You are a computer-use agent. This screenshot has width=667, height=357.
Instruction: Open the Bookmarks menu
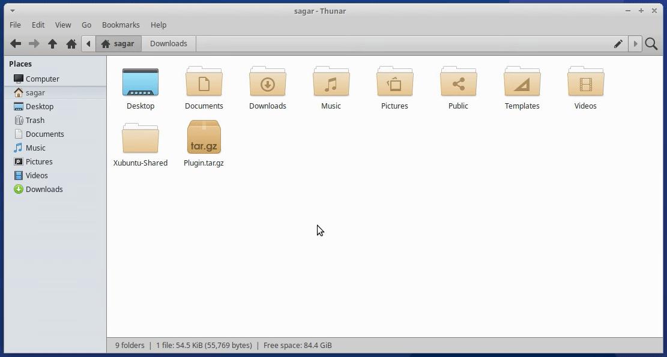(x=121, y=25)
